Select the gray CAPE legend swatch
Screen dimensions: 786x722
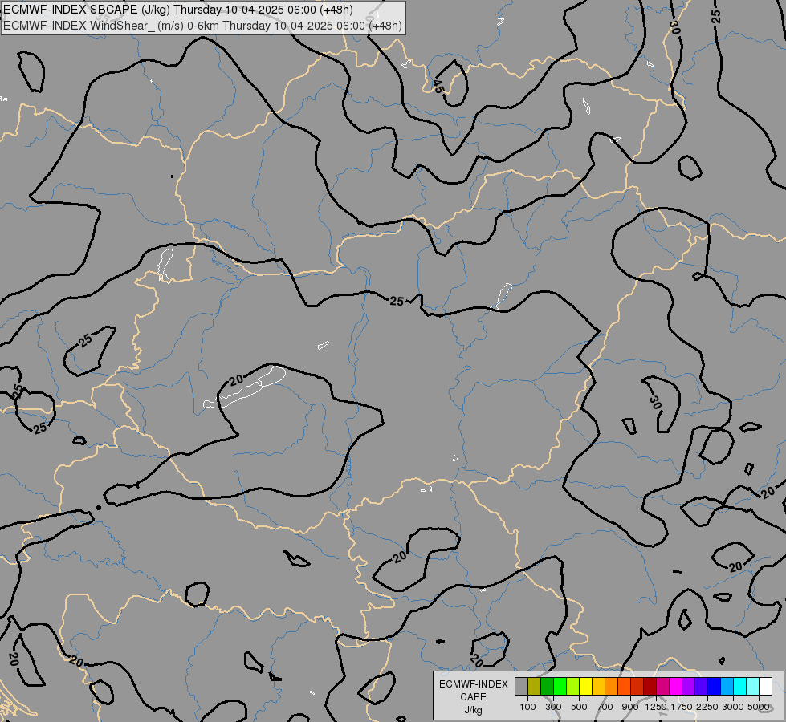522,686
